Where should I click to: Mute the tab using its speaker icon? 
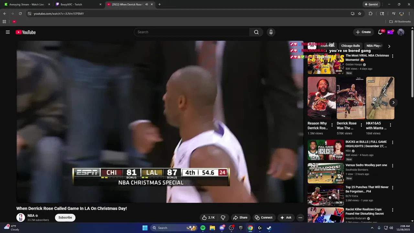(147, 5)
